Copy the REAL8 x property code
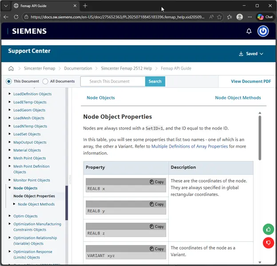Screen dimensions: 277x266 (157, 182)
